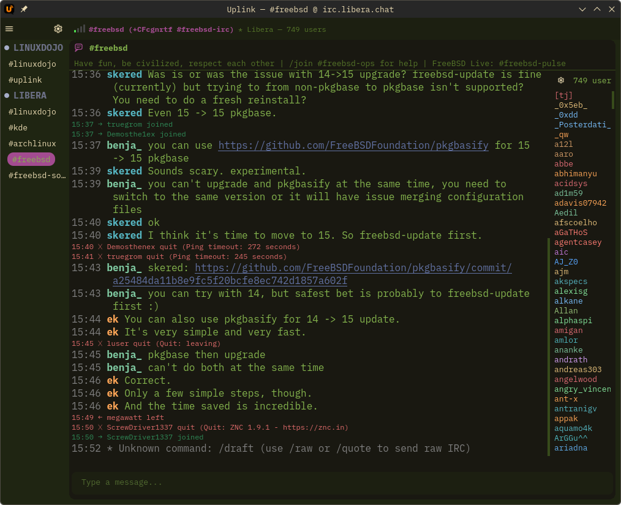Select user ariadna in user list

point(571,448)
